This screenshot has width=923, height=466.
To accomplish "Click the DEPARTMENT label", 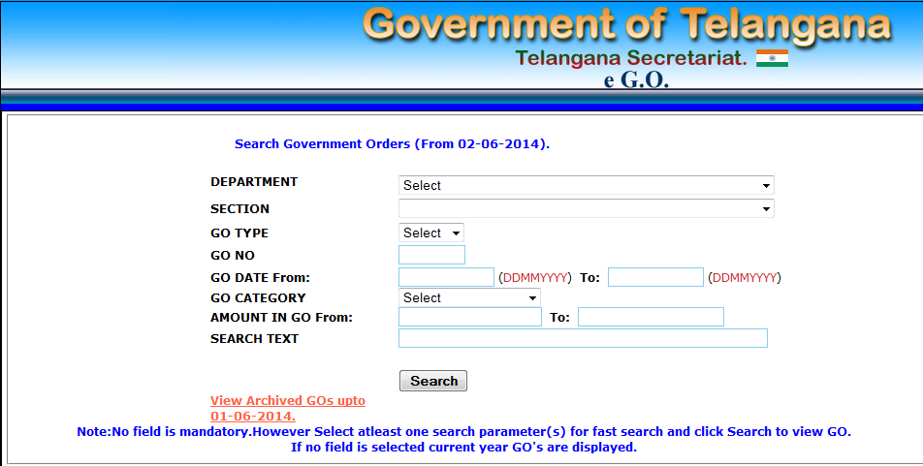I will point(254,182).
